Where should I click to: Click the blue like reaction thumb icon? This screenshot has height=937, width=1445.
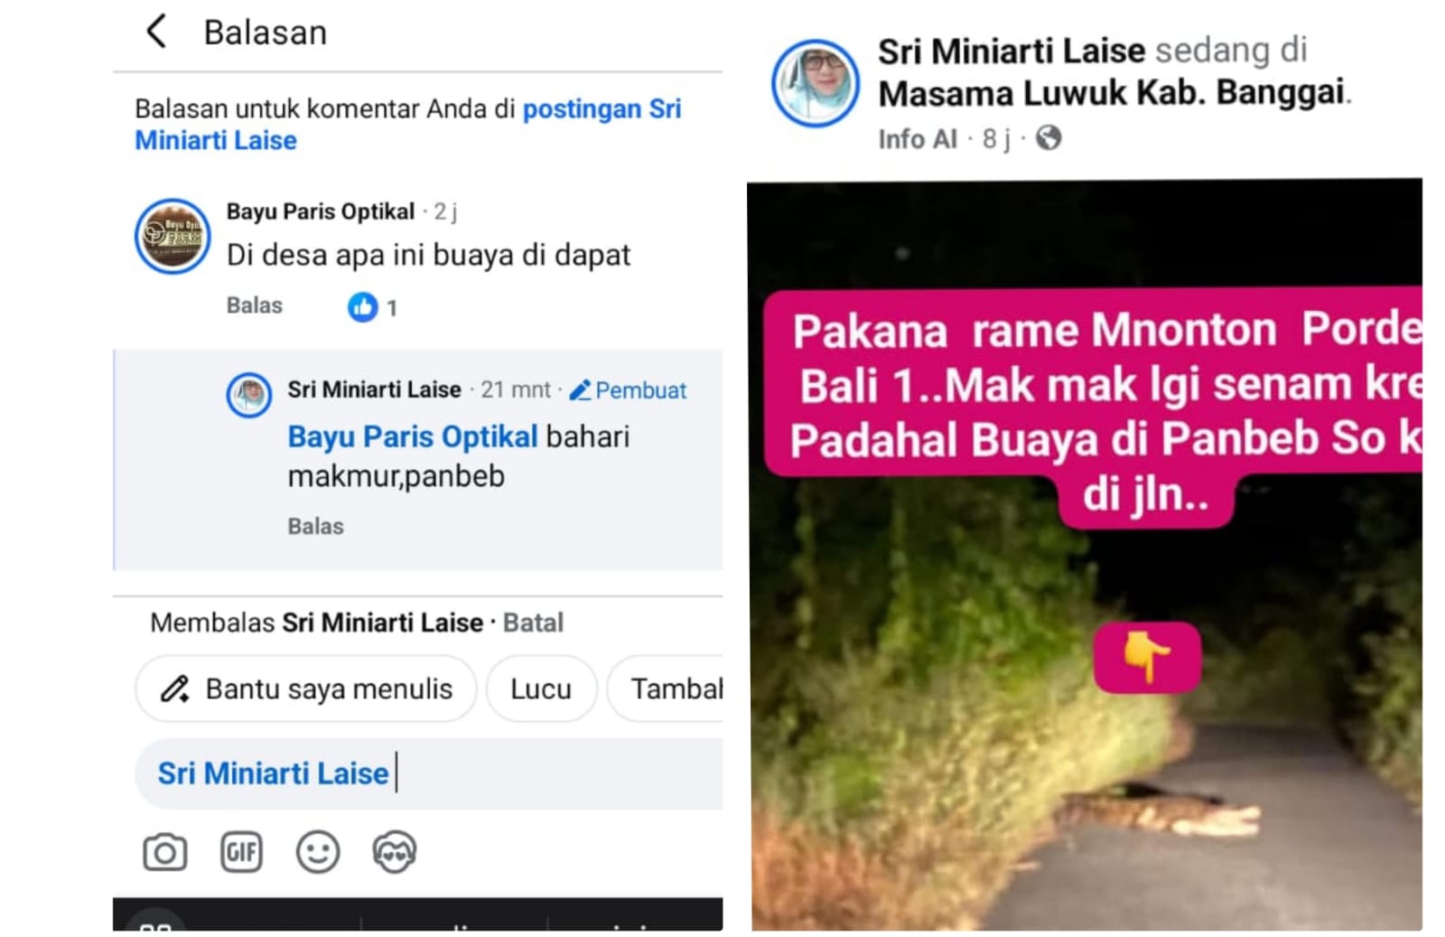(362, 307)
